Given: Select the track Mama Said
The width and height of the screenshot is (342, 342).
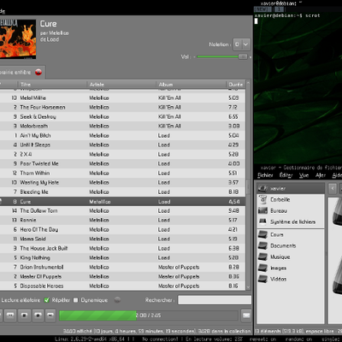Looking at the screenshot, I should [122, 239].
